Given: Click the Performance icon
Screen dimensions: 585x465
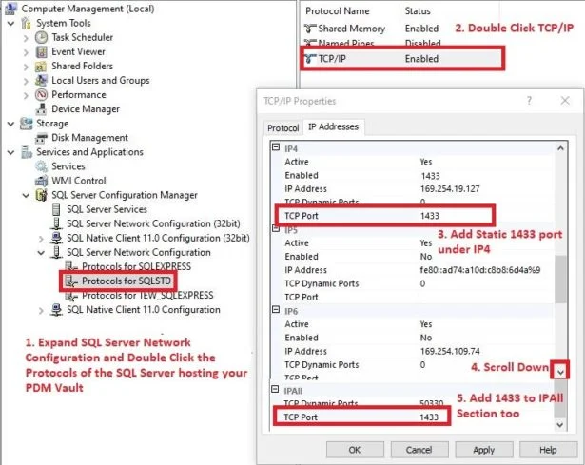Looking at the screenshot, I should coord(41,95).
